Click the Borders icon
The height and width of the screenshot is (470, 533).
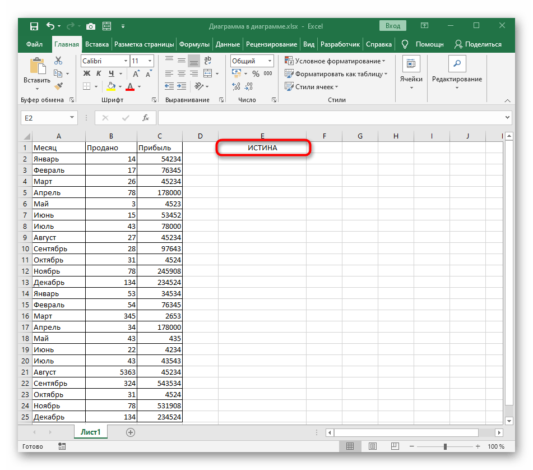[x=87, y=86]
